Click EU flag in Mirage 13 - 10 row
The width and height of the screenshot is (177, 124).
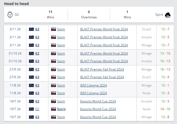pyautogui.click(x=31, y=53)
